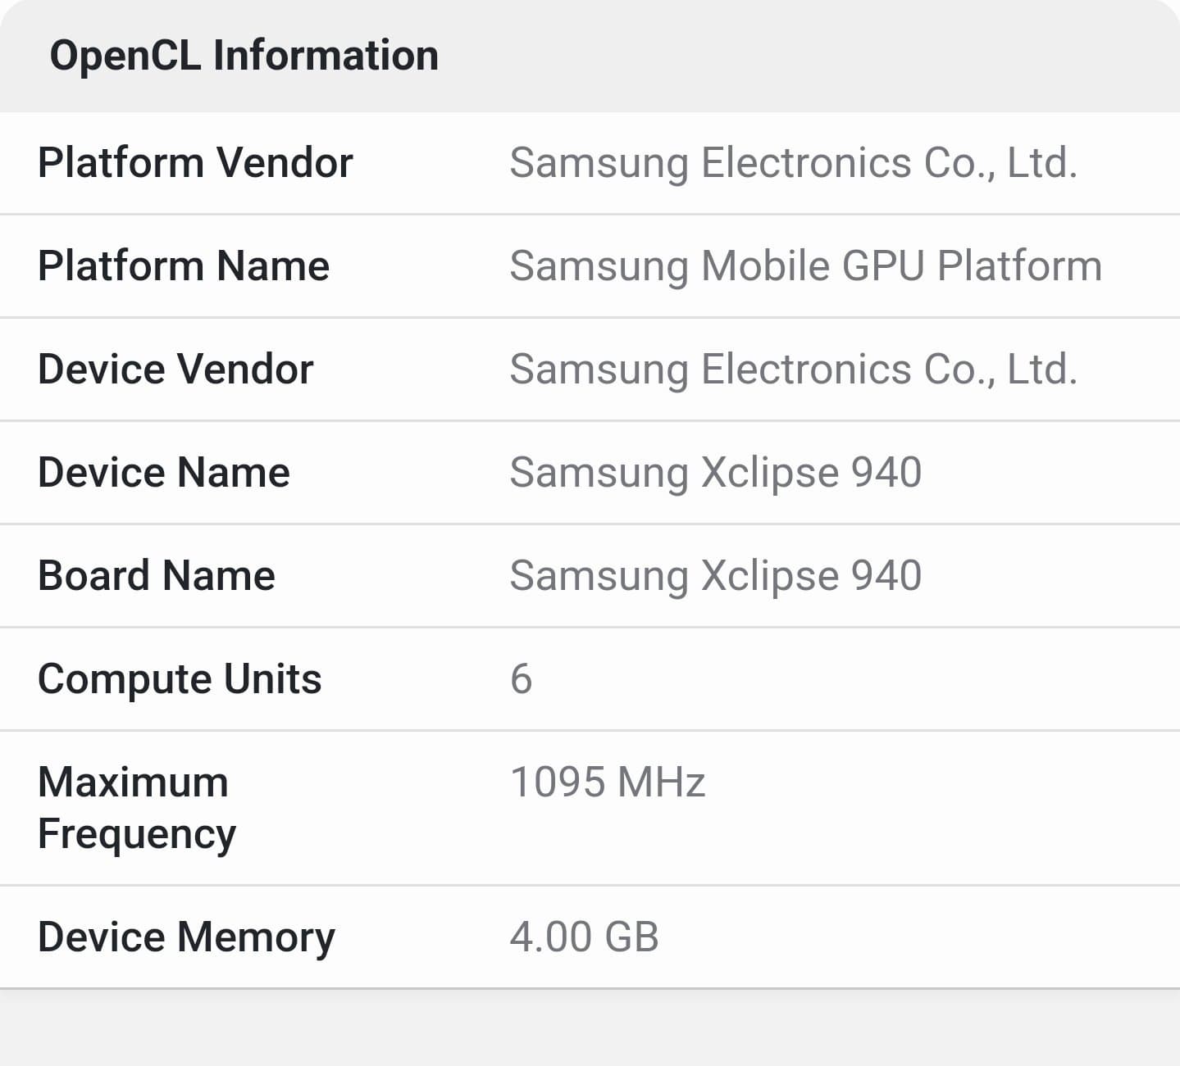Click the OpenCL Information header
The width and height of the screenshot is (1180, 1066).
point(244,56)
